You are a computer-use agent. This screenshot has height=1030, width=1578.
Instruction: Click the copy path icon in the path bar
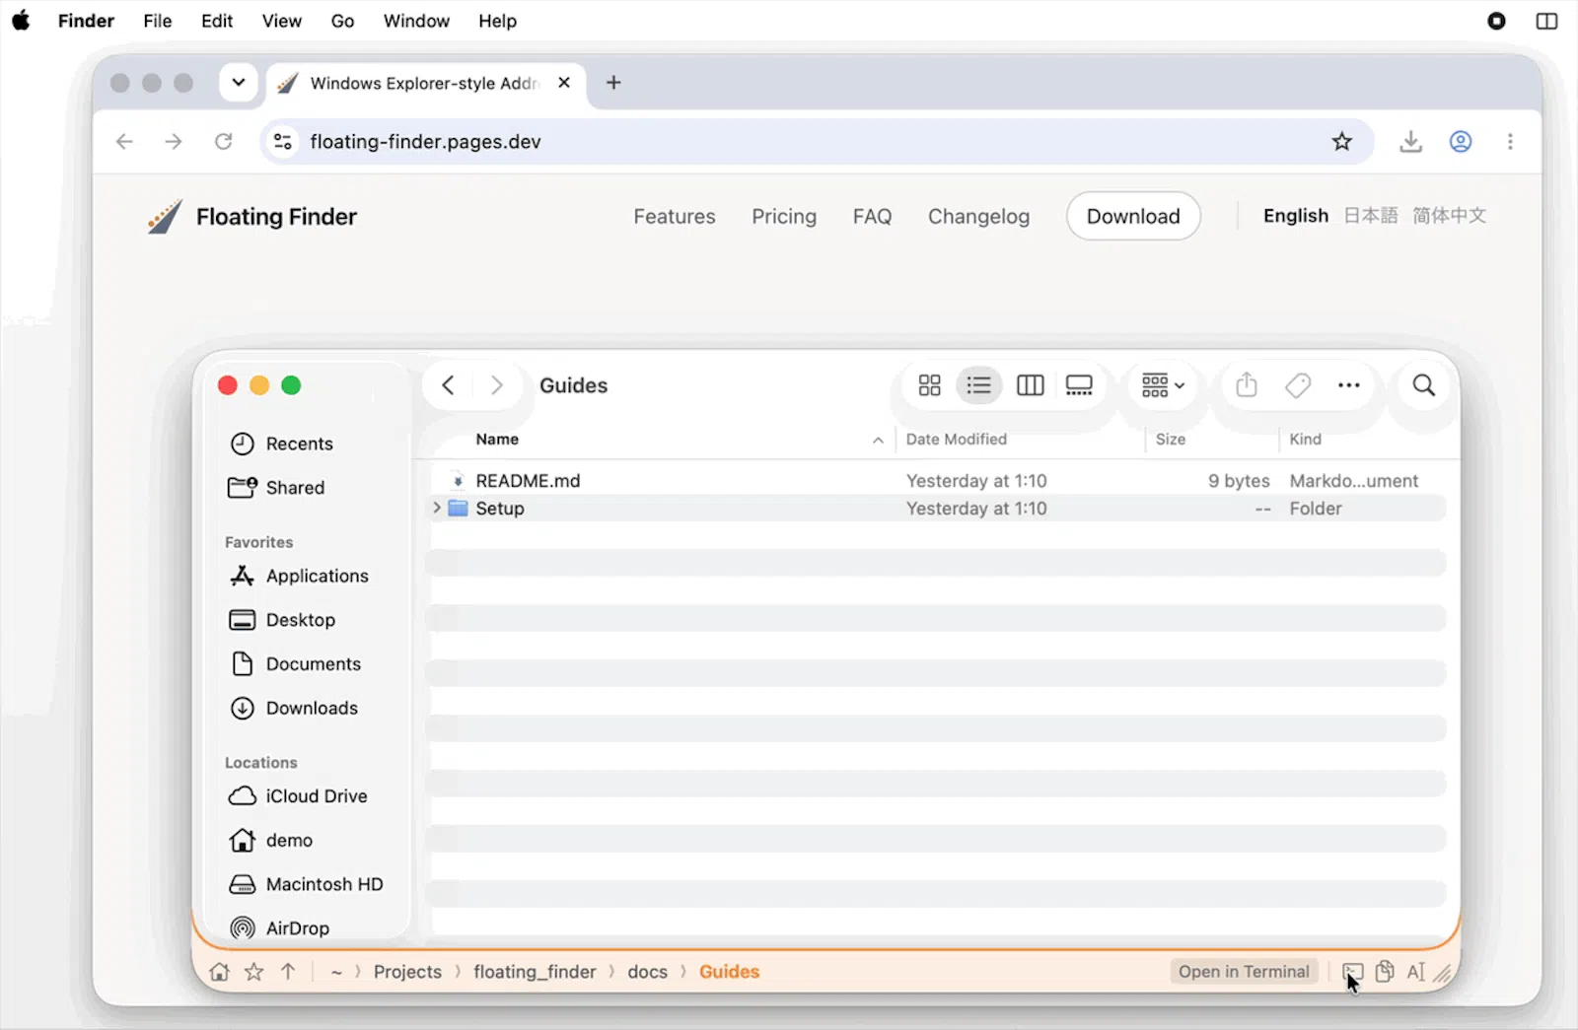(1385, 972)
